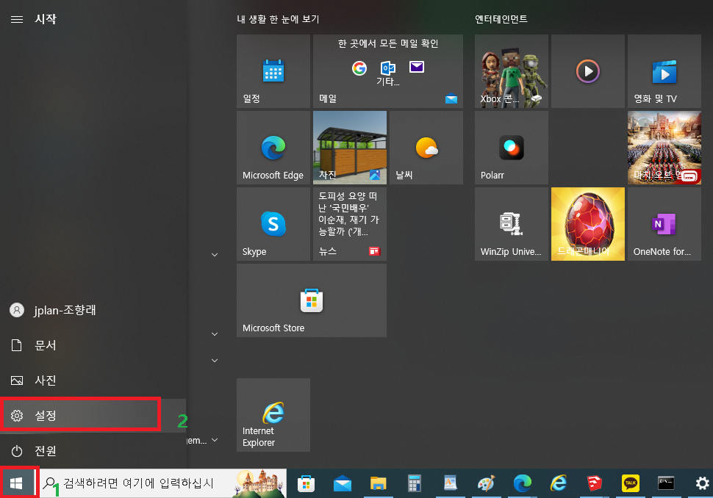Open the Mail app in the taskbar
The height and width of the screenshot is (498, 713).
click(342, 483)
